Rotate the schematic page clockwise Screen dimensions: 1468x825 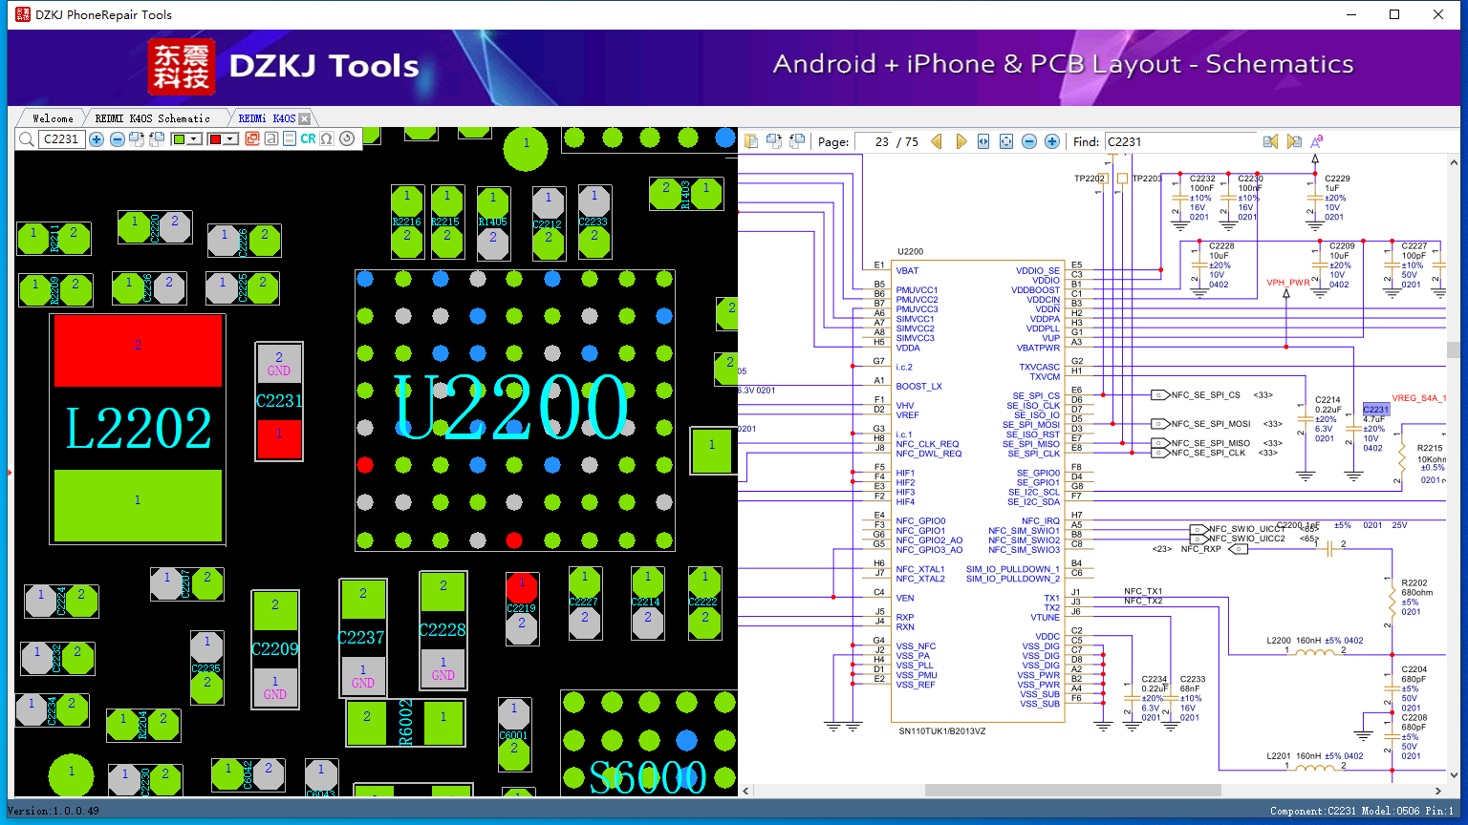774,141
